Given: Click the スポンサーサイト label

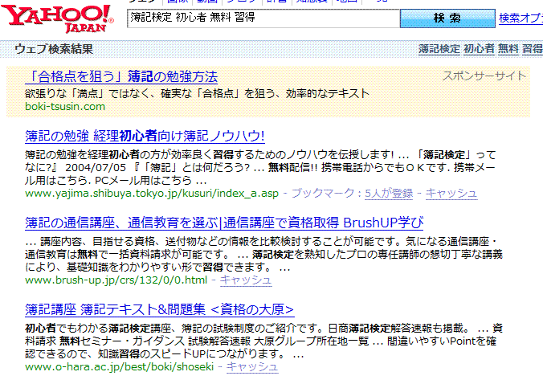Looking at the screenshot, I should pyautogui.click(x=484, y=76).
